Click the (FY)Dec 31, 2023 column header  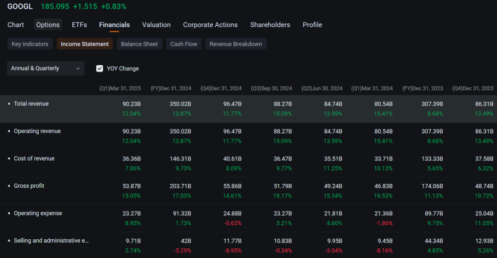423,88
